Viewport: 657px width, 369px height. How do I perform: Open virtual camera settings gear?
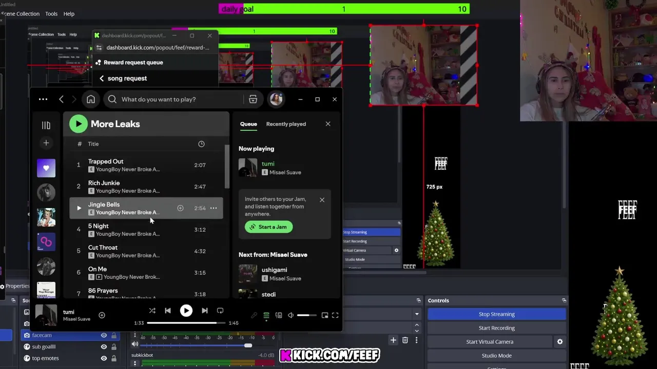tap(560, 342)
